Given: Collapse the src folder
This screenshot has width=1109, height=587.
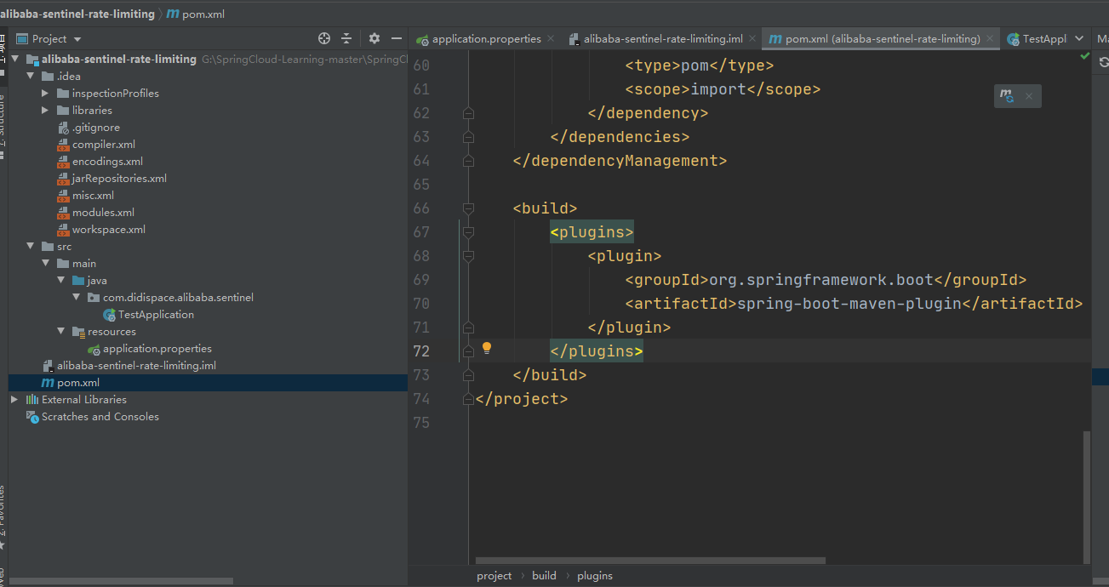Looking at the screenshot, I should click(30, 247).
